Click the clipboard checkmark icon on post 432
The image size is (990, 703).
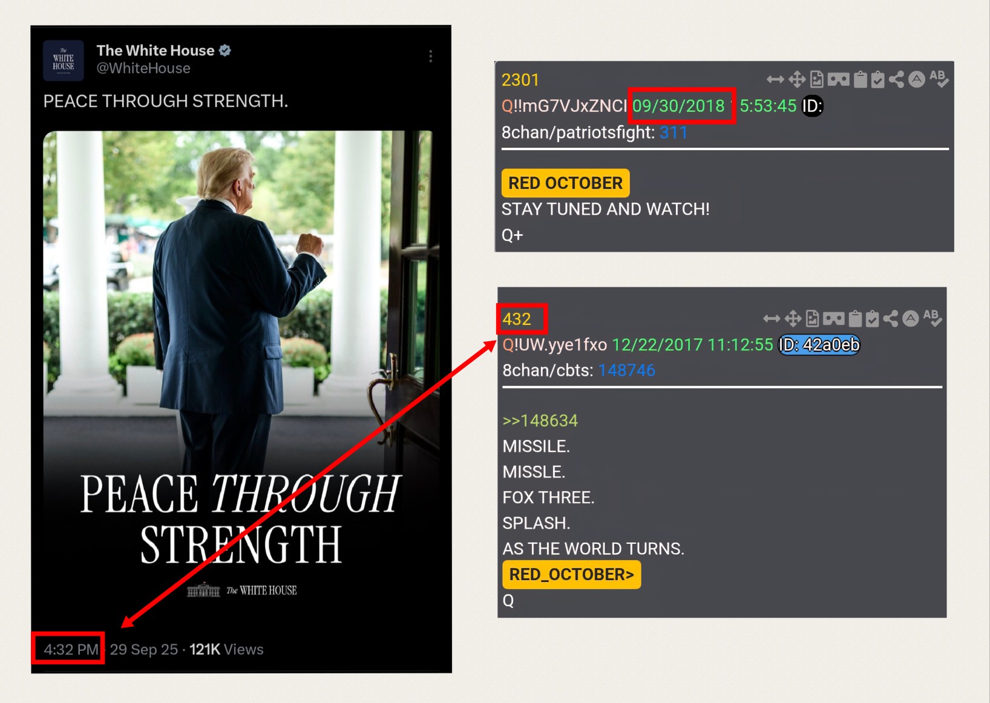pos(873,318)
